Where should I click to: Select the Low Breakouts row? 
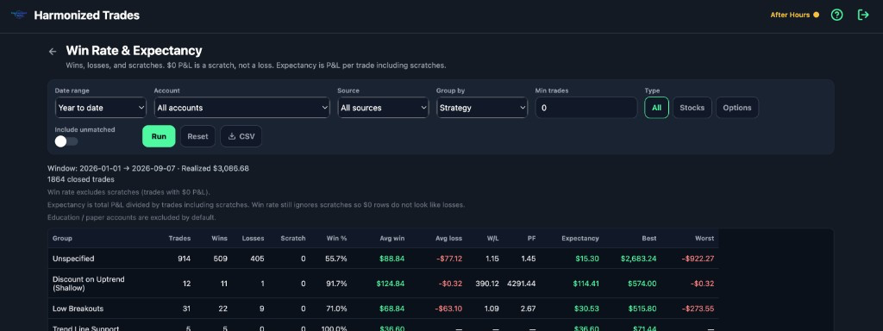coord(383,309)
